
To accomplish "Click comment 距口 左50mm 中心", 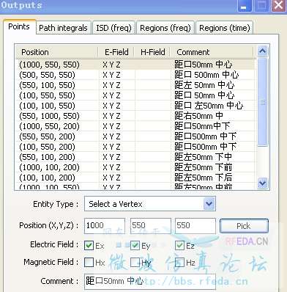I will point(209,106).
